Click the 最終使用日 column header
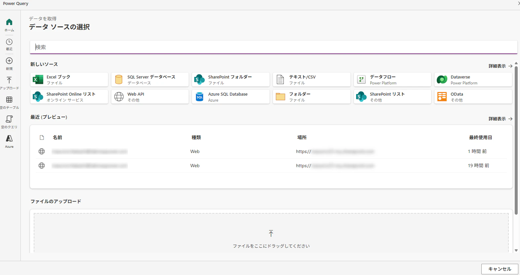The width and height of the screenshot is (520, 275). coord(481,137)
